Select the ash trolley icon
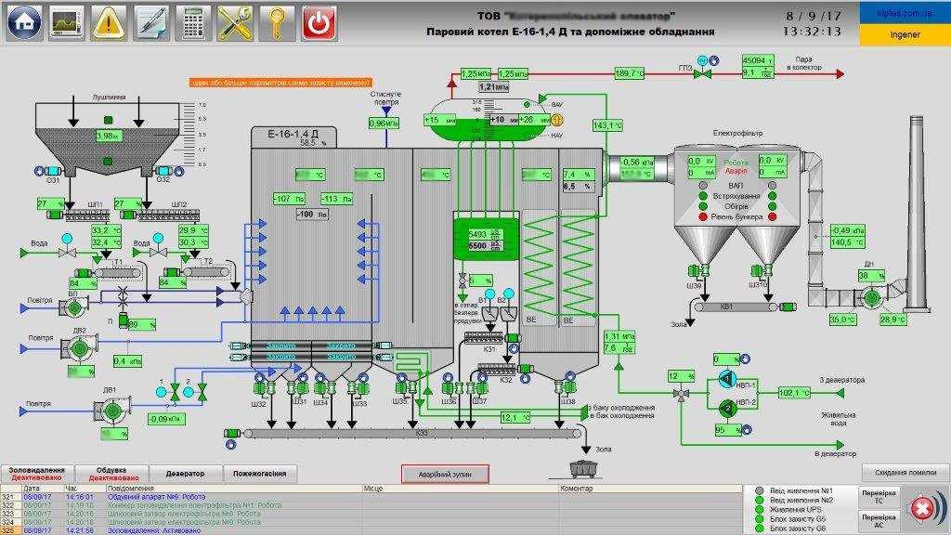The image size is (951, 535). [x=585, y=468]
